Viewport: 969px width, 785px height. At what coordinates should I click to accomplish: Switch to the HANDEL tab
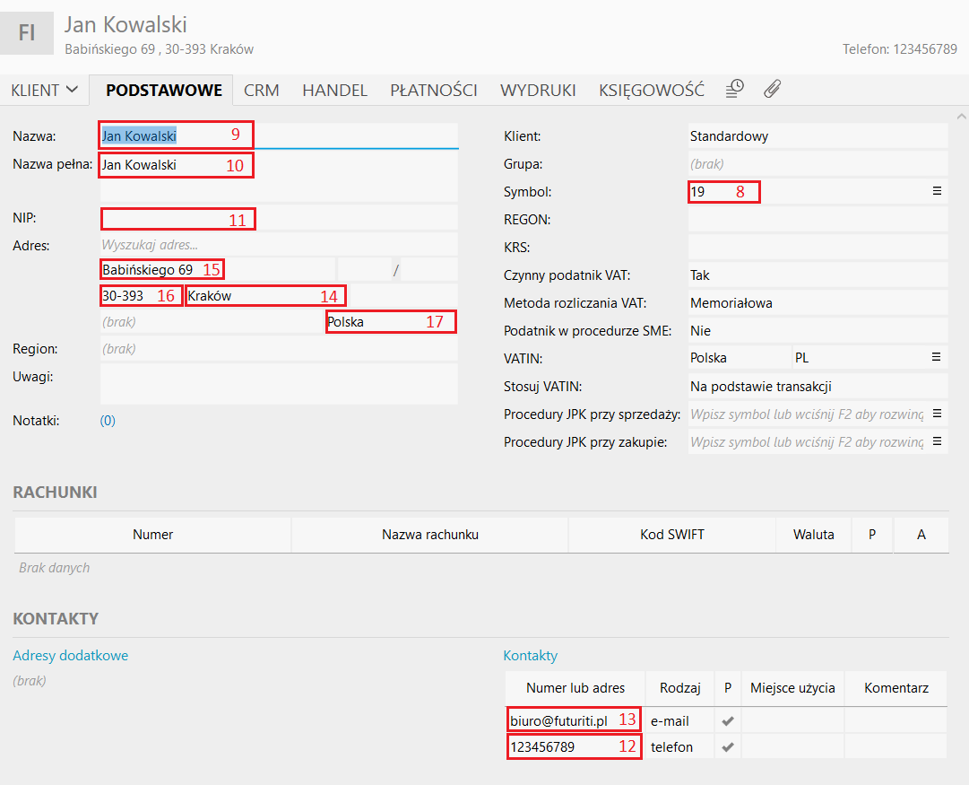pos(334,90)
